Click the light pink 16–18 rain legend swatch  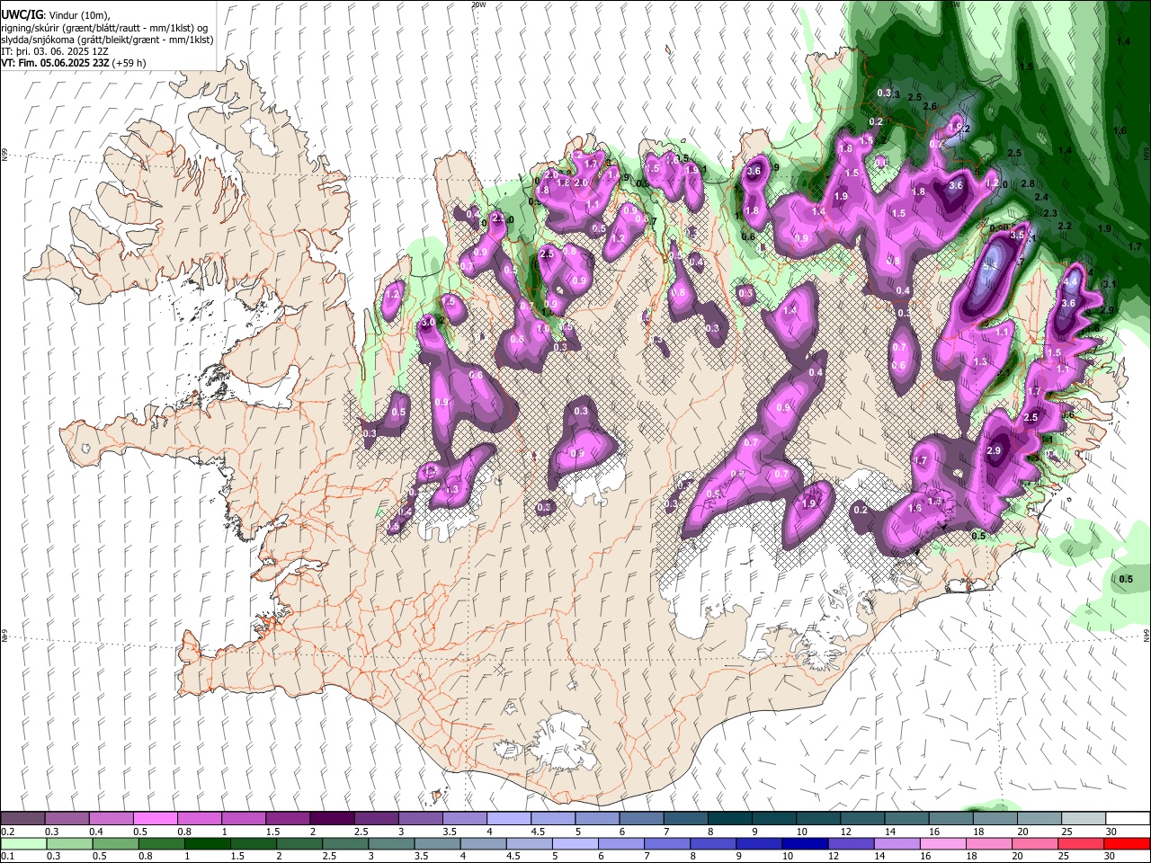click(x=943, y=843)
